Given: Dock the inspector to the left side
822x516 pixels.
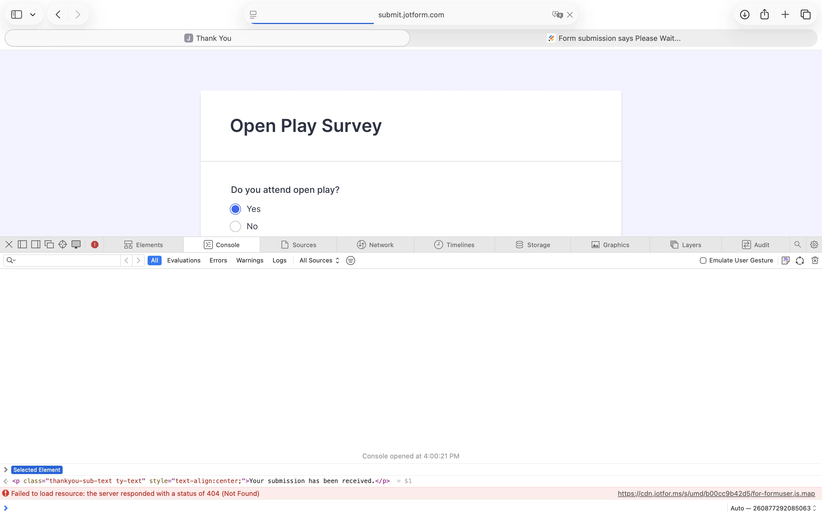Looking at the screenshot, I should pyautogui.click(x=22, y=244).
